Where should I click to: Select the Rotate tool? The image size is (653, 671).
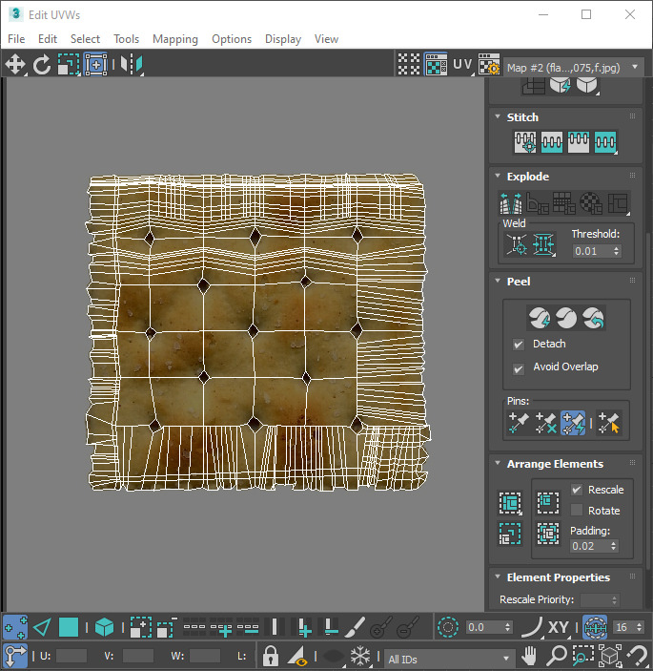click(x=41, y=65)
